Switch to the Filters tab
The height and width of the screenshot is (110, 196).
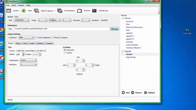click(x=18, y=43)
